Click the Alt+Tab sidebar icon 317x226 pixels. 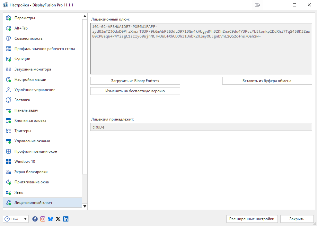[9, 28]
